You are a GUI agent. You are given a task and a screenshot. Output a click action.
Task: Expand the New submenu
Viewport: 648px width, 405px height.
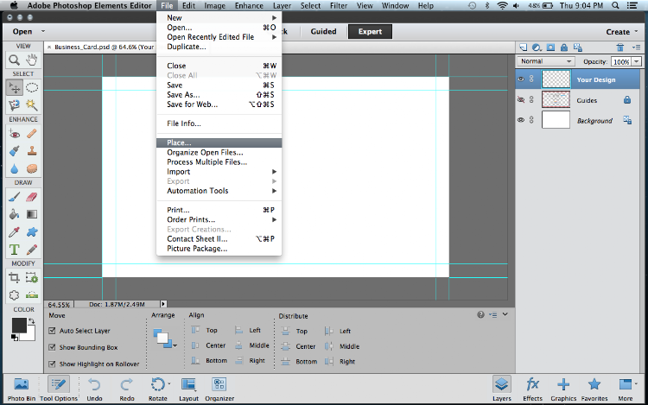pos(219,18)
